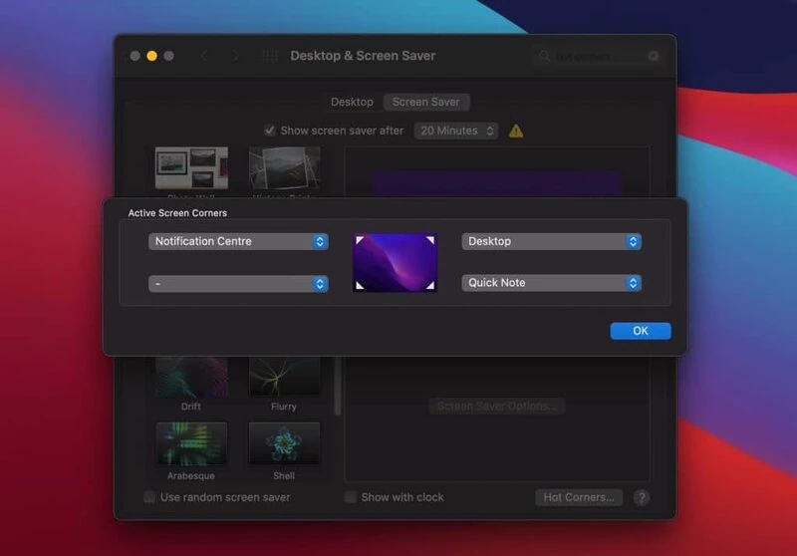Click the screen saver list scrollbar
This screenshot has width=797, height=556.
tap(338, 387)
